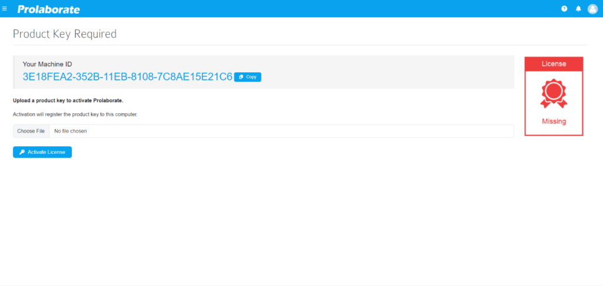This screenshot has width=603, height=286.
Task: Click the 'Activation will register the product key' text
Action: (75, 115)
